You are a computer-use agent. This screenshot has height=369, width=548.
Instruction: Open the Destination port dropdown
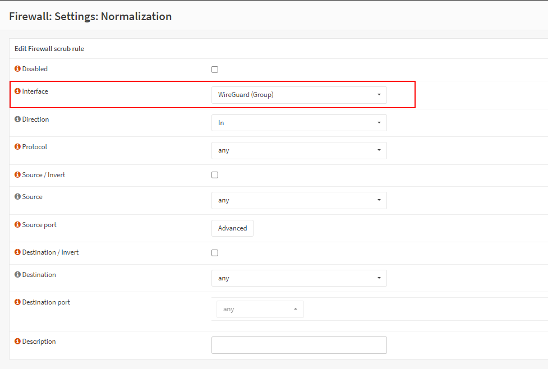[260, 309]
